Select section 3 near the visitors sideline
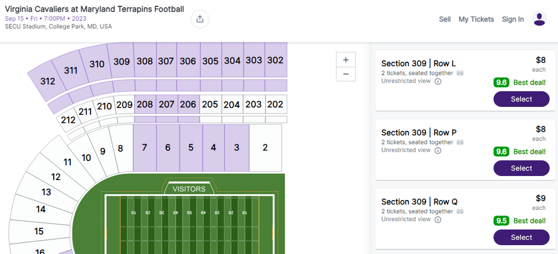 [237, 148]
